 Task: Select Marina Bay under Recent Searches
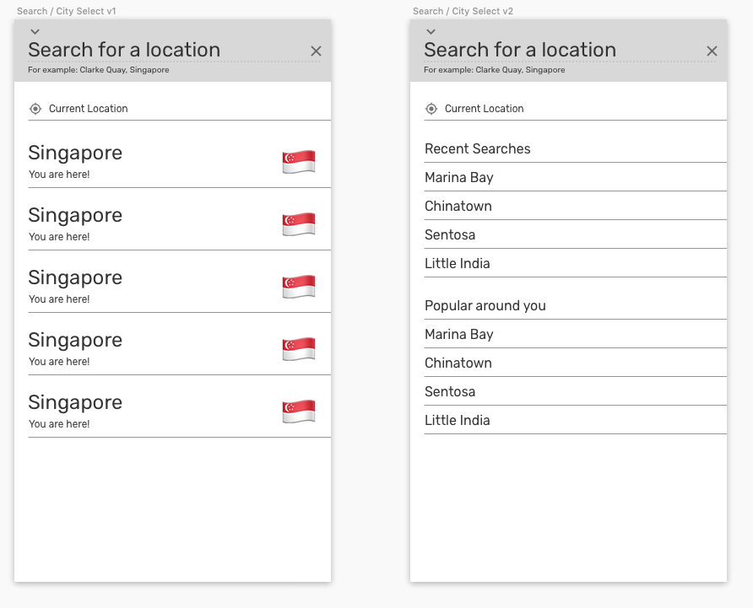click(459, 178)
